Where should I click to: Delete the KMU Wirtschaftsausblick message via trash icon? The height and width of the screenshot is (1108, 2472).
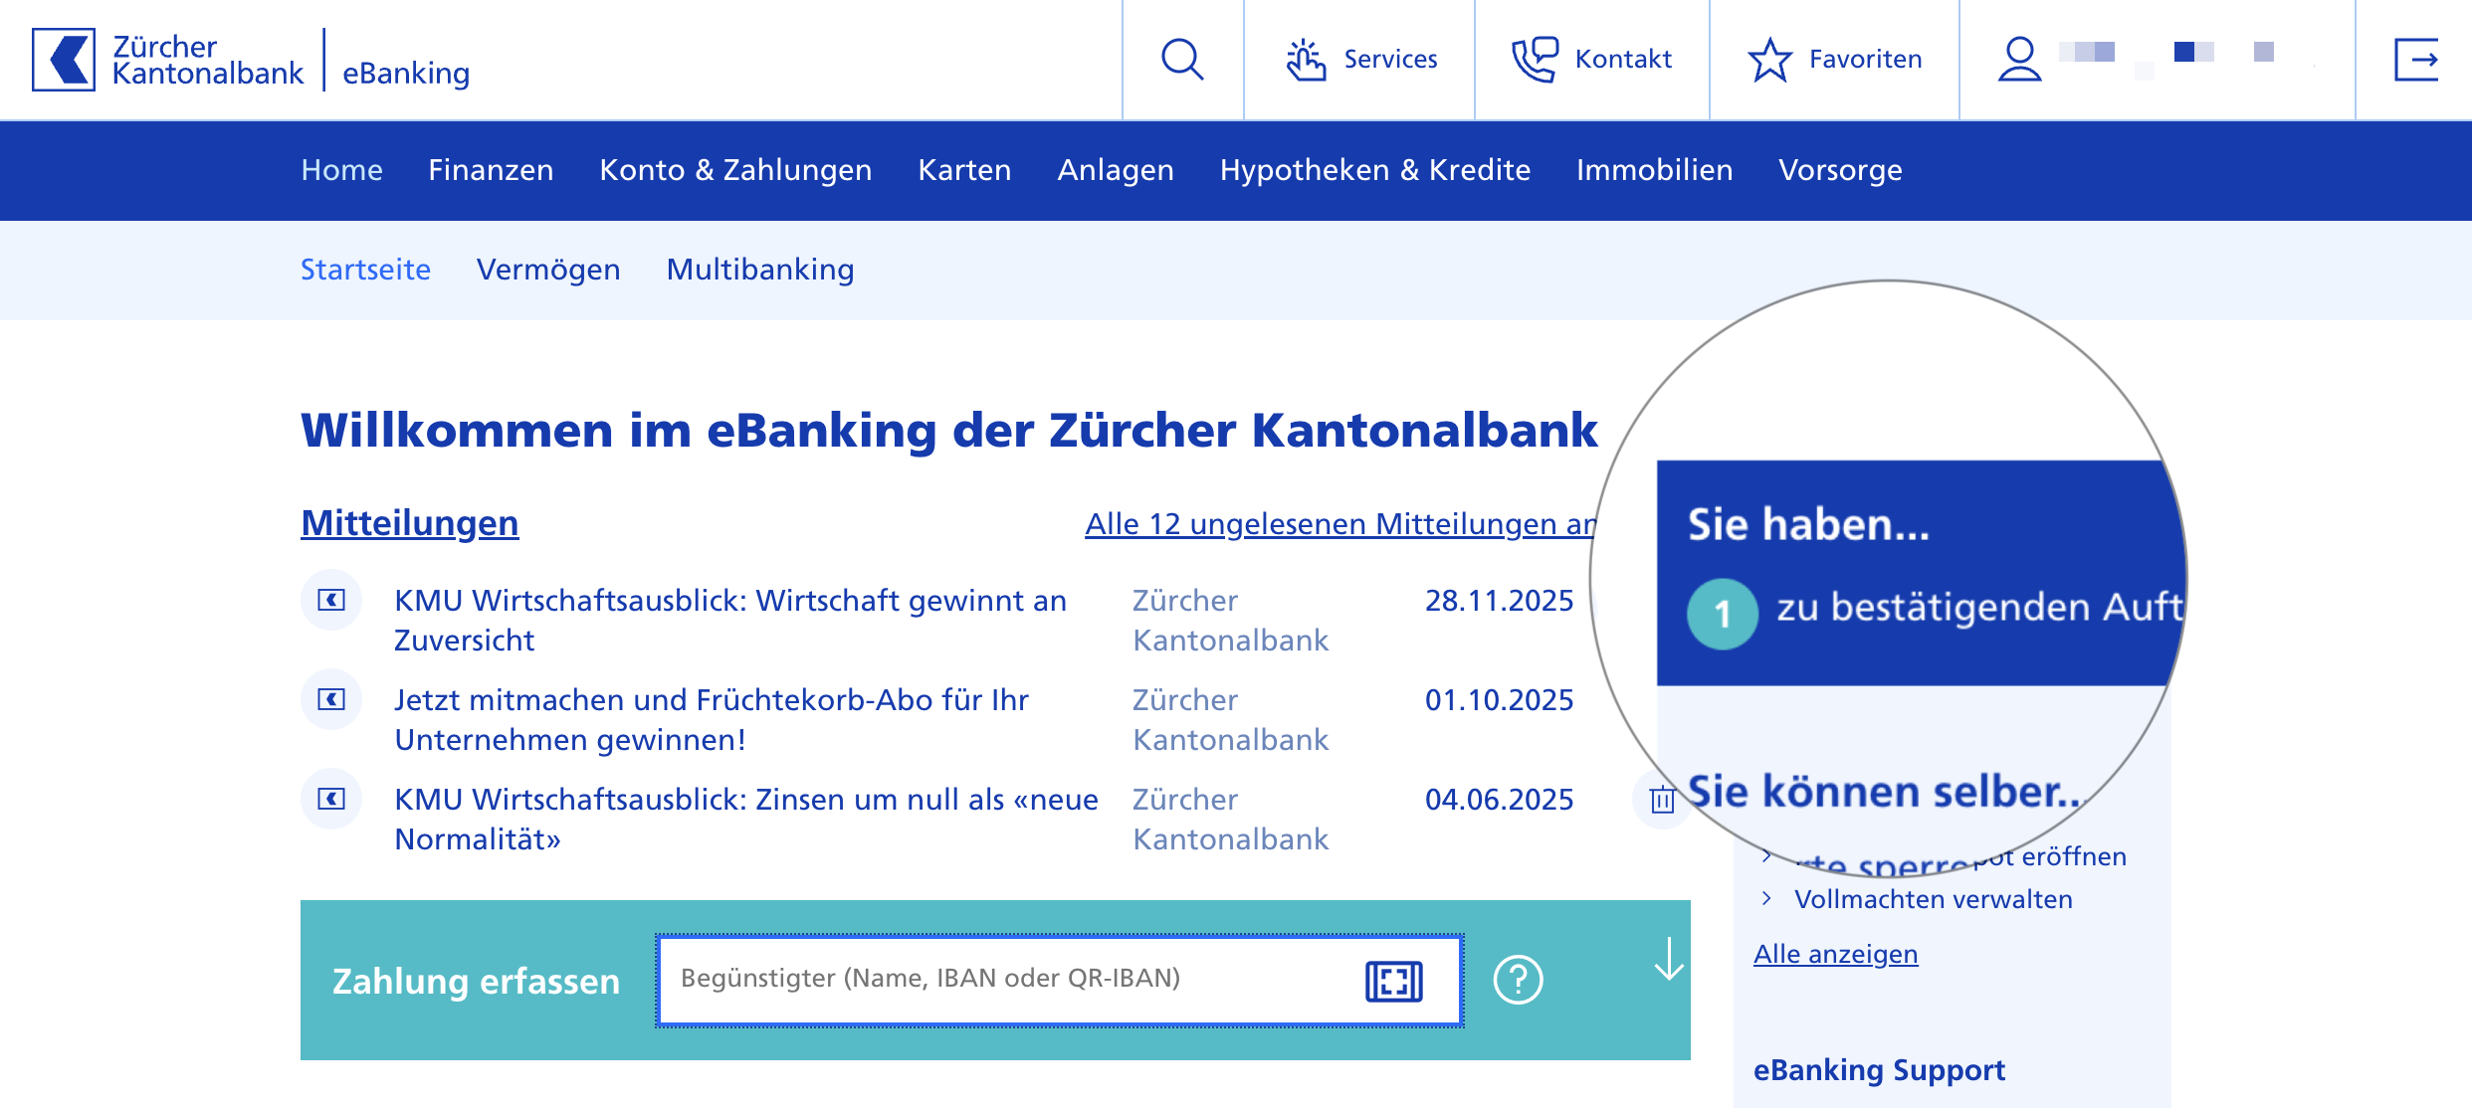[x=1662, y=799]
